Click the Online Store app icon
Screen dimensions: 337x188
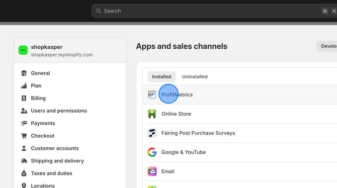(x=152, y=114)
